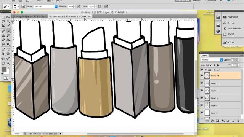Toggle Layer 10 eye icon
The image size is (244, 137).
pyautogui.click(x=202, y=98)
